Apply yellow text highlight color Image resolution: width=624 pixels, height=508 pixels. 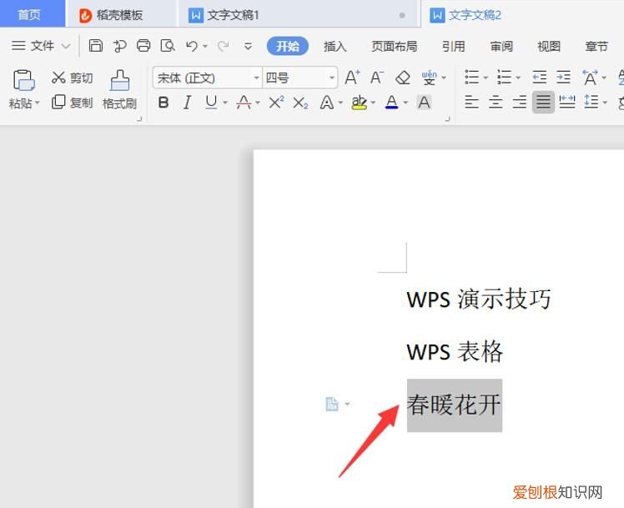[359, 103]
